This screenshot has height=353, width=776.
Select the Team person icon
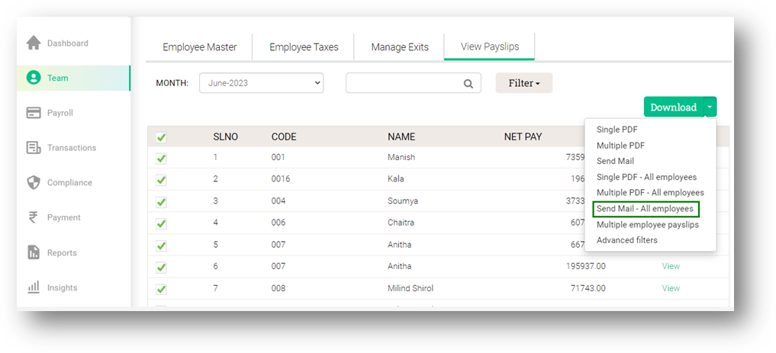click(33, 78)
